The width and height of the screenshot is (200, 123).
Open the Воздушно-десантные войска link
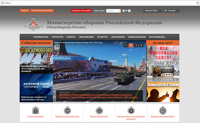point(162,117)
